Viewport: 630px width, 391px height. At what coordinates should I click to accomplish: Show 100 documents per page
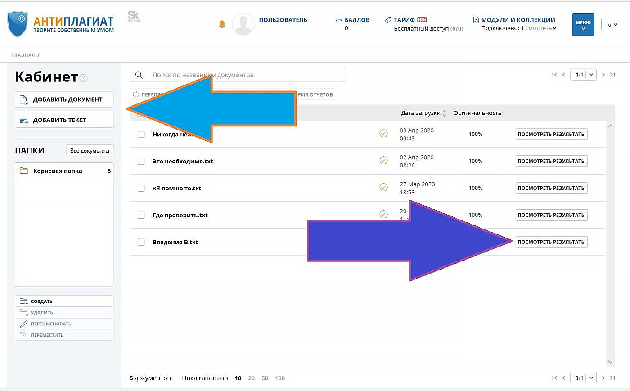[280, 378]
